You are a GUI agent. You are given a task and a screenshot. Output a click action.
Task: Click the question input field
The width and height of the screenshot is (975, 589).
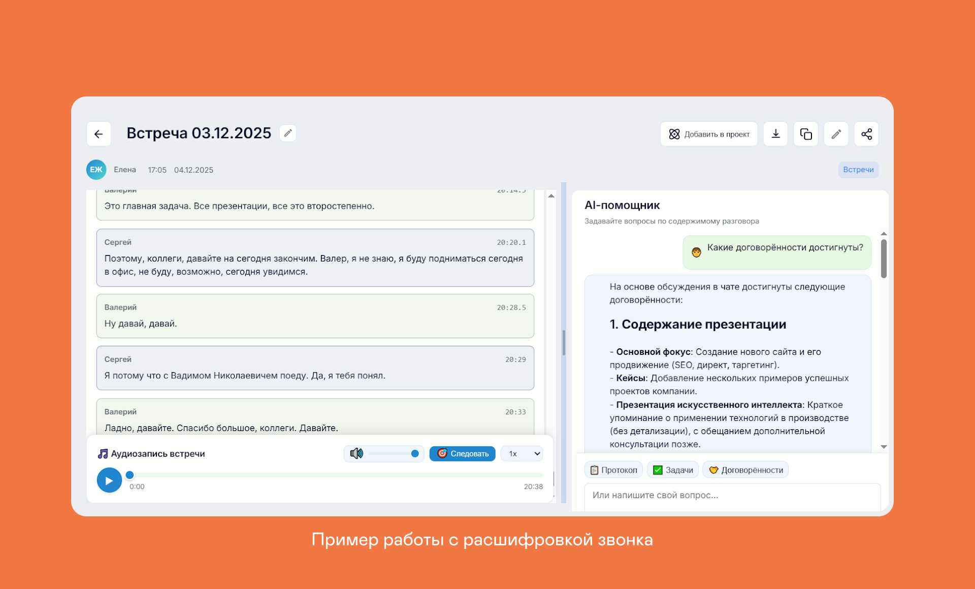(x=731, y=496)
